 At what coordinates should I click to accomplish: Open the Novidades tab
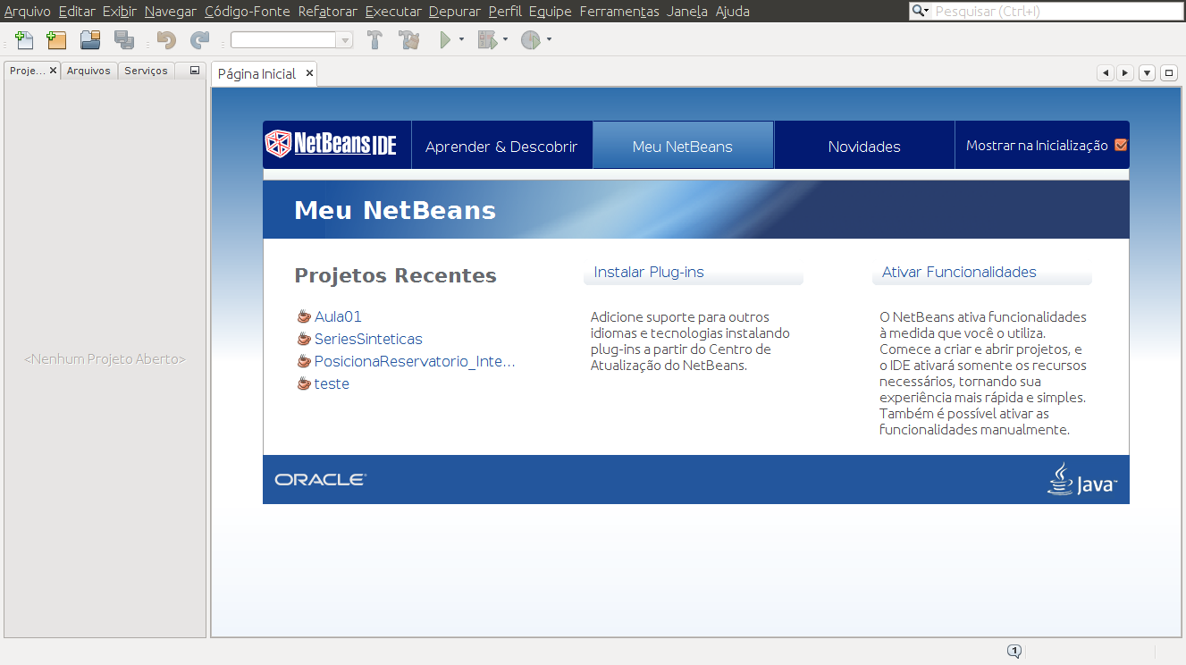coord(864,147)
